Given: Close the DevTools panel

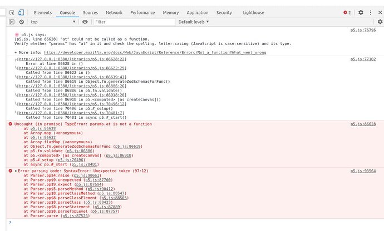Looking at the screenshot, I should [x=380, y=12].
